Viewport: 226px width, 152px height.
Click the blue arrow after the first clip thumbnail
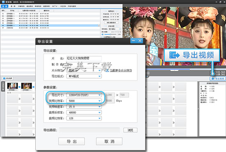point(19,87)
